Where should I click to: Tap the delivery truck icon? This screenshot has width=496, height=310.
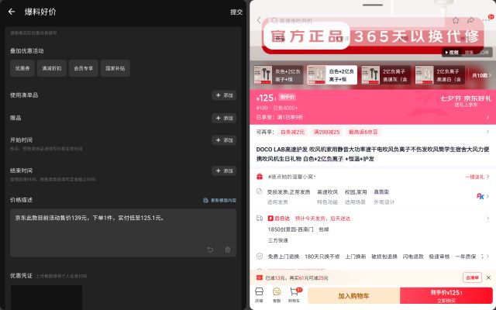point(260,218)
